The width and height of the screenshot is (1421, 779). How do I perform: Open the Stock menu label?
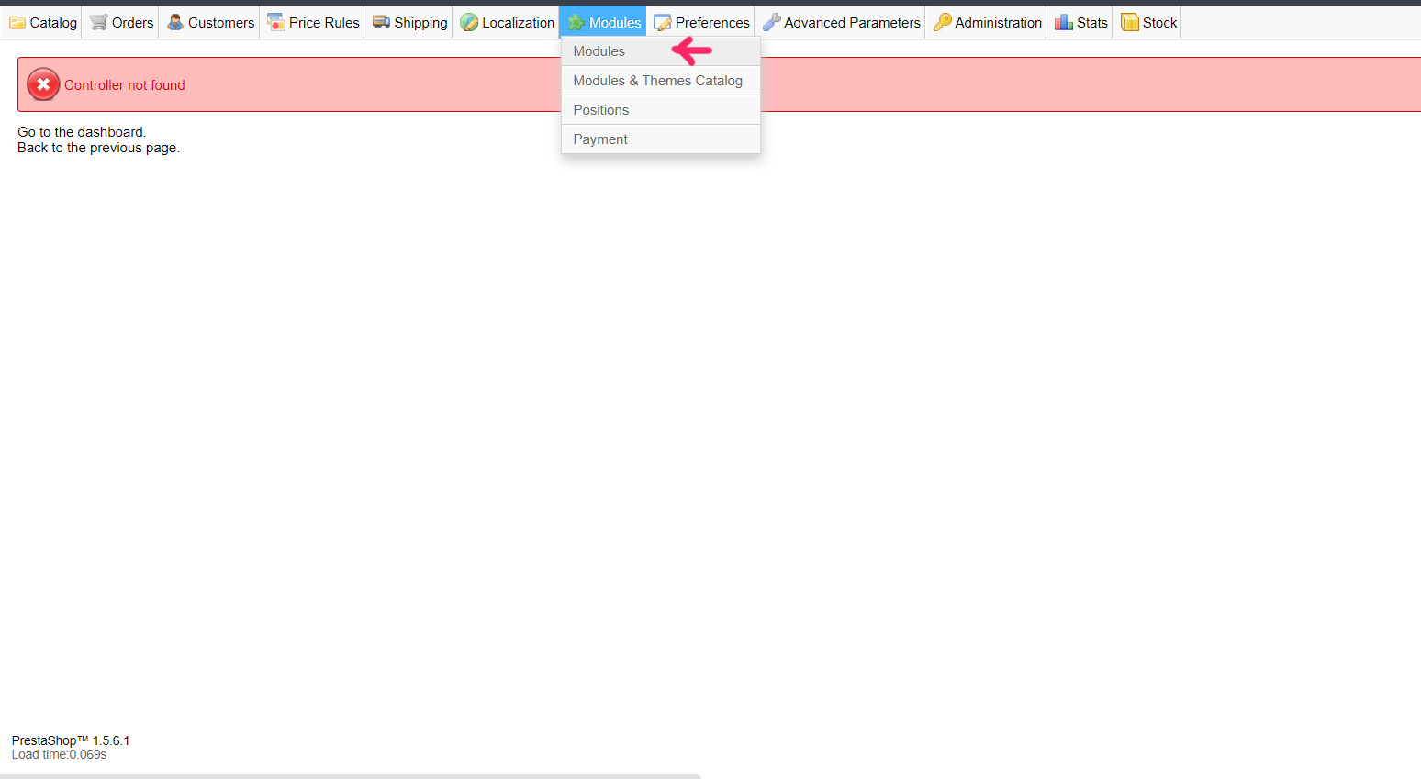pyautogui.click(x=1159, y=23)
